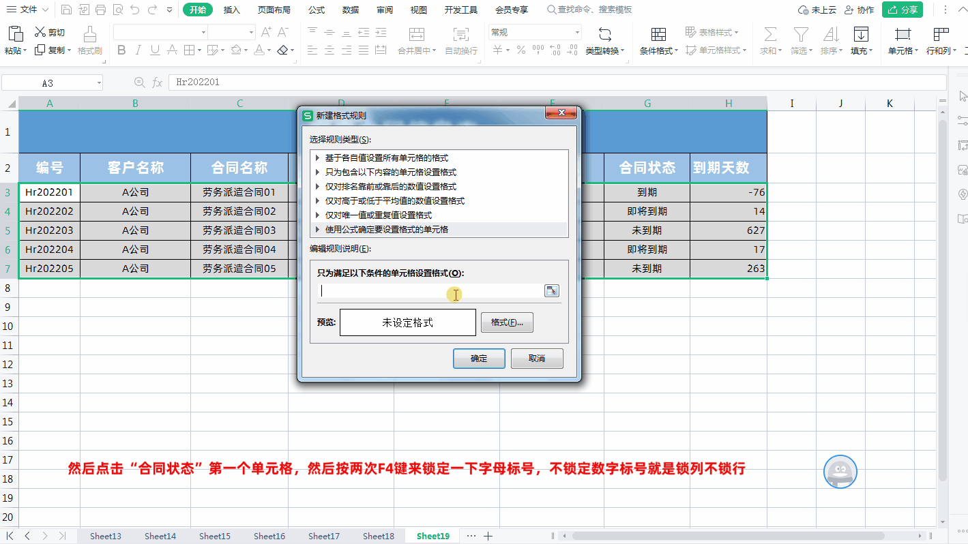Open the font size dropdown
968x544 pixels.
click(252, 32)
